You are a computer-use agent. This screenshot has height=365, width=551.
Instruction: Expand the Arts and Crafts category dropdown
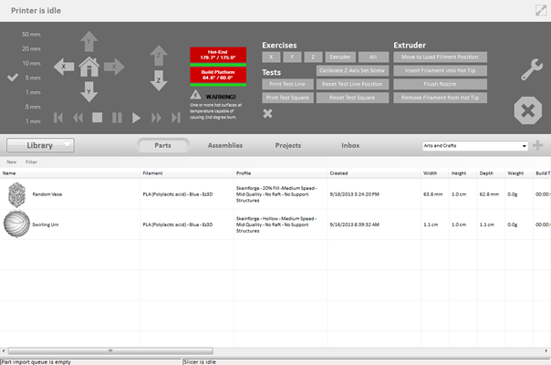pyautogui.click(x=524, y=145)
